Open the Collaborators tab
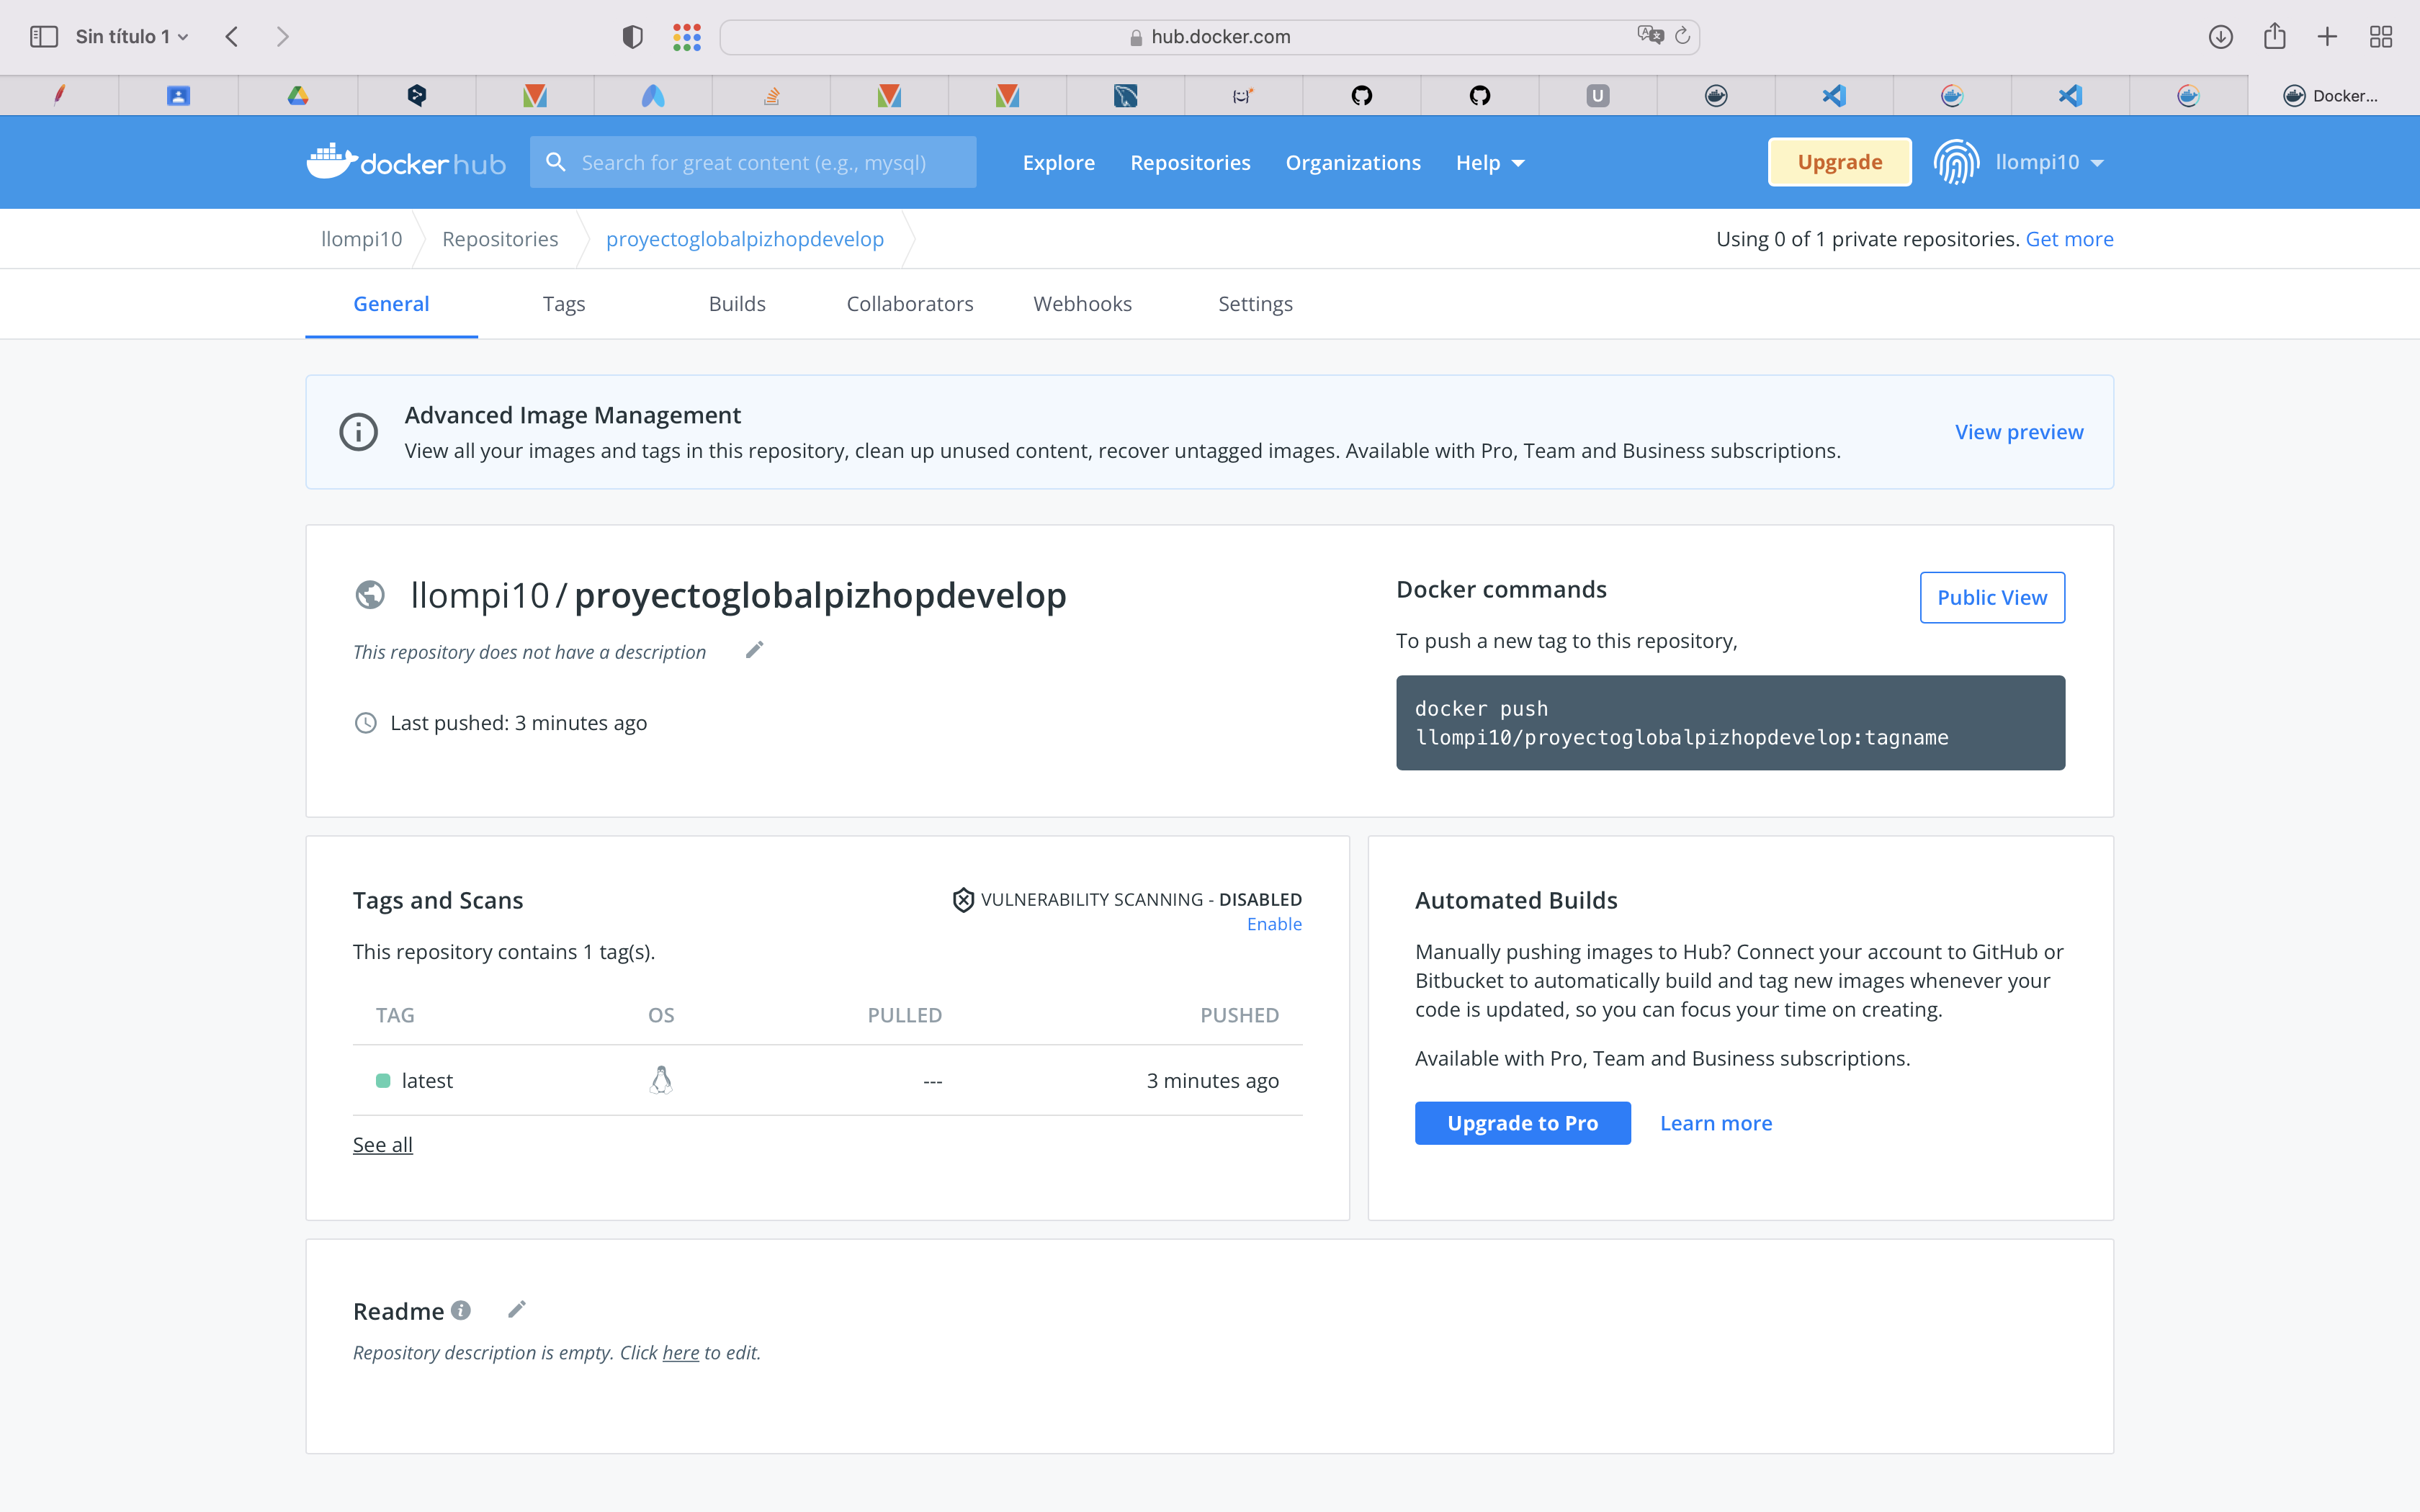This screenshot has width=2420, height=1512. [x=909, y=303]
